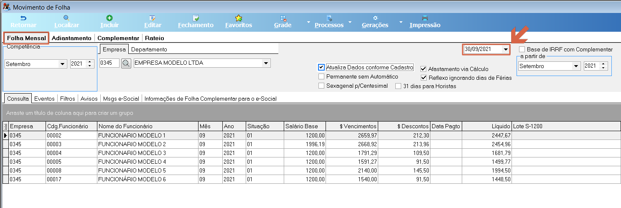Open the Eventos tab
This screenshot has width=621, height=208.
[x=44, y=99]
